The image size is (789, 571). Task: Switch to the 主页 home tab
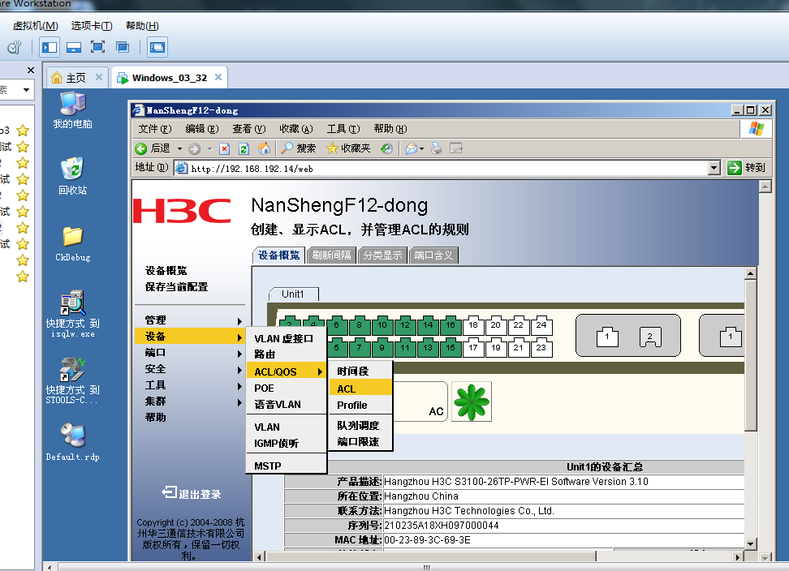point(75,78)
